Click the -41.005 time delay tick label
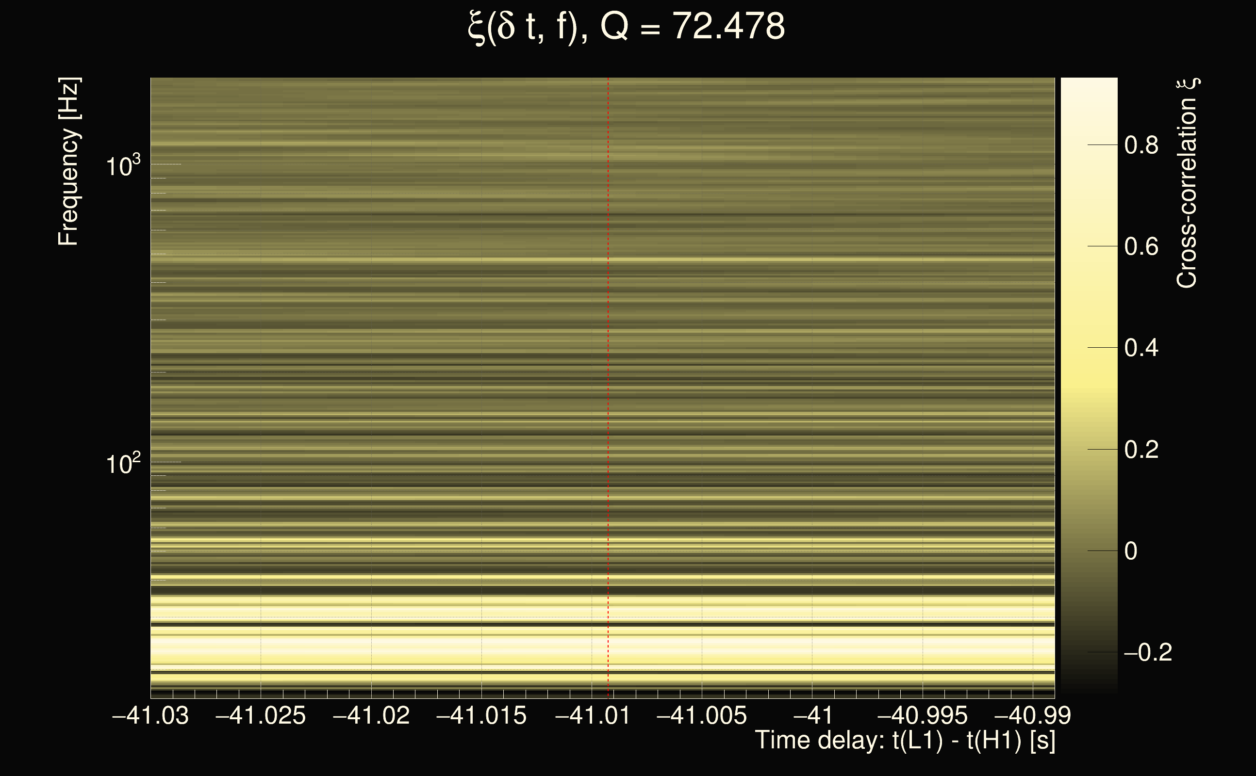 702,715
